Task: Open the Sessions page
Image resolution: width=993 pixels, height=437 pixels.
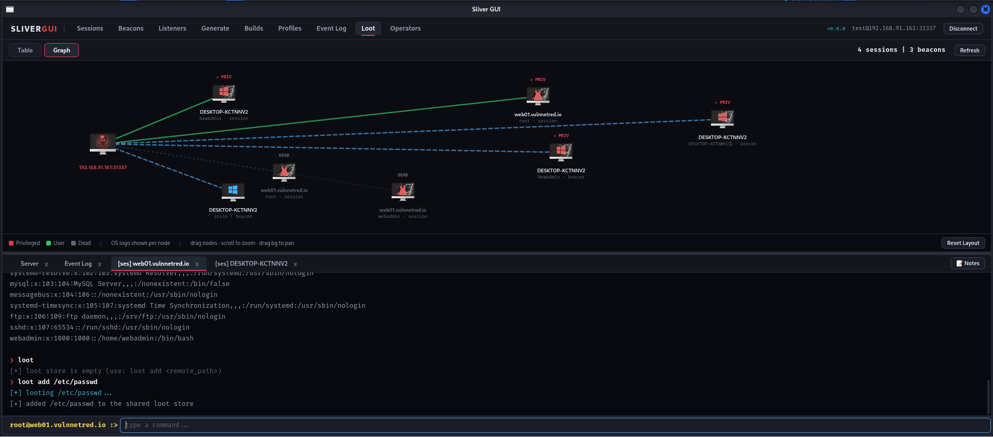Action: click(x=90, y=29)
